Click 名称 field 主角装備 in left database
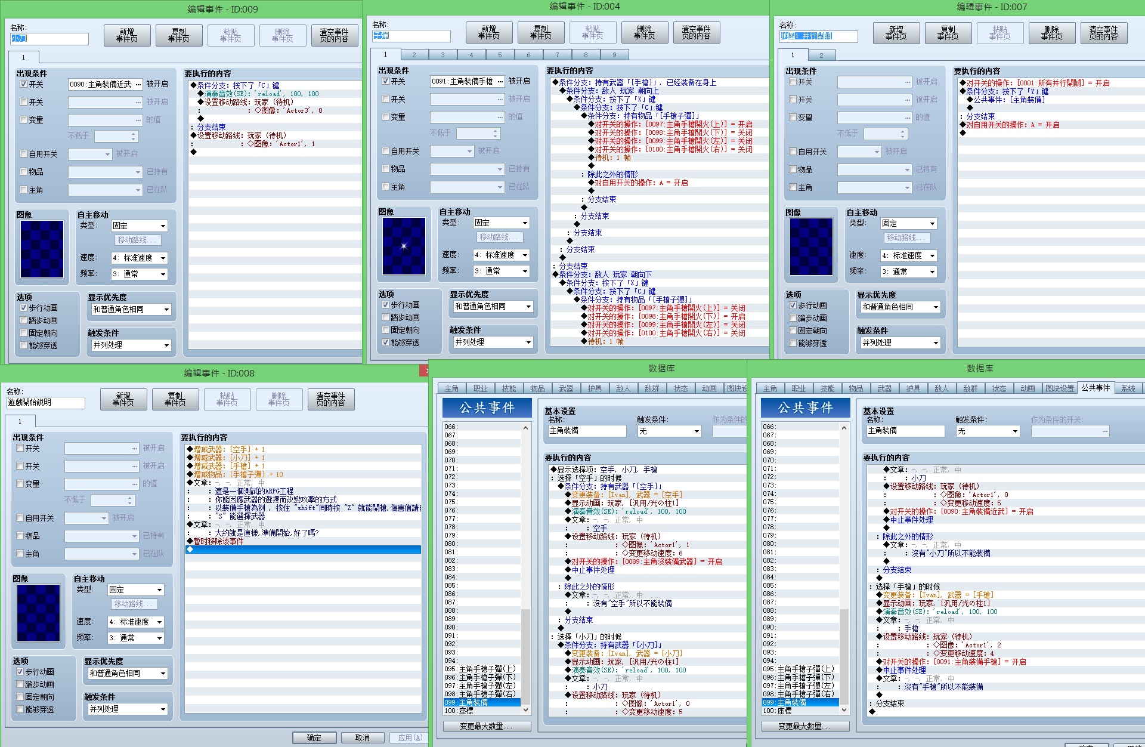 [587, 431]
